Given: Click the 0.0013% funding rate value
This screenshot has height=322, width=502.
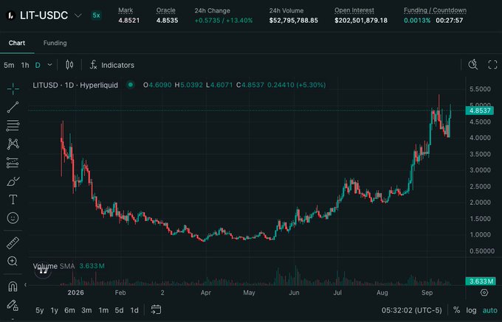Looking at the screenshot, I should point(417,21).
